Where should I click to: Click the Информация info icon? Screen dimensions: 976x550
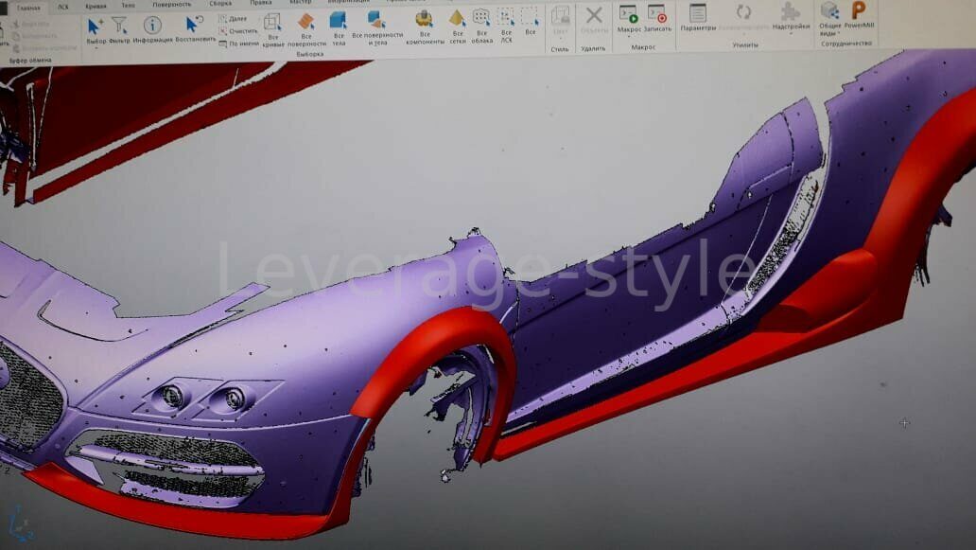point(151,26)
